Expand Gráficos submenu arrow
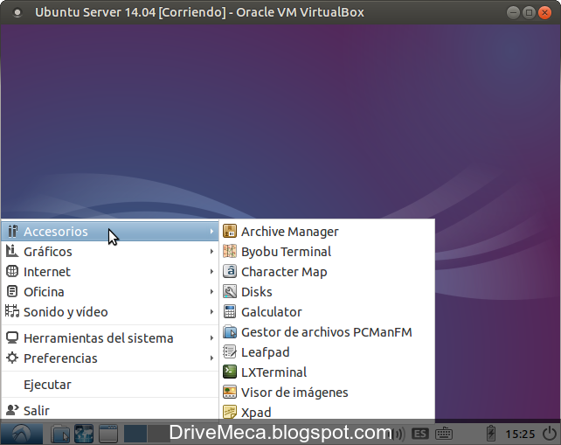This screenshot has height=445, width=561. [211, 252]
